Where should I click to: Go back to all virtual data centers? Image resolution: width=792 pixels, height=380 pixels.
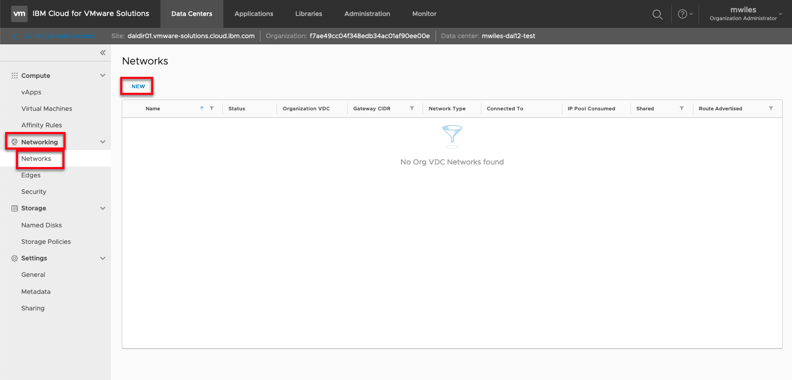56,36
